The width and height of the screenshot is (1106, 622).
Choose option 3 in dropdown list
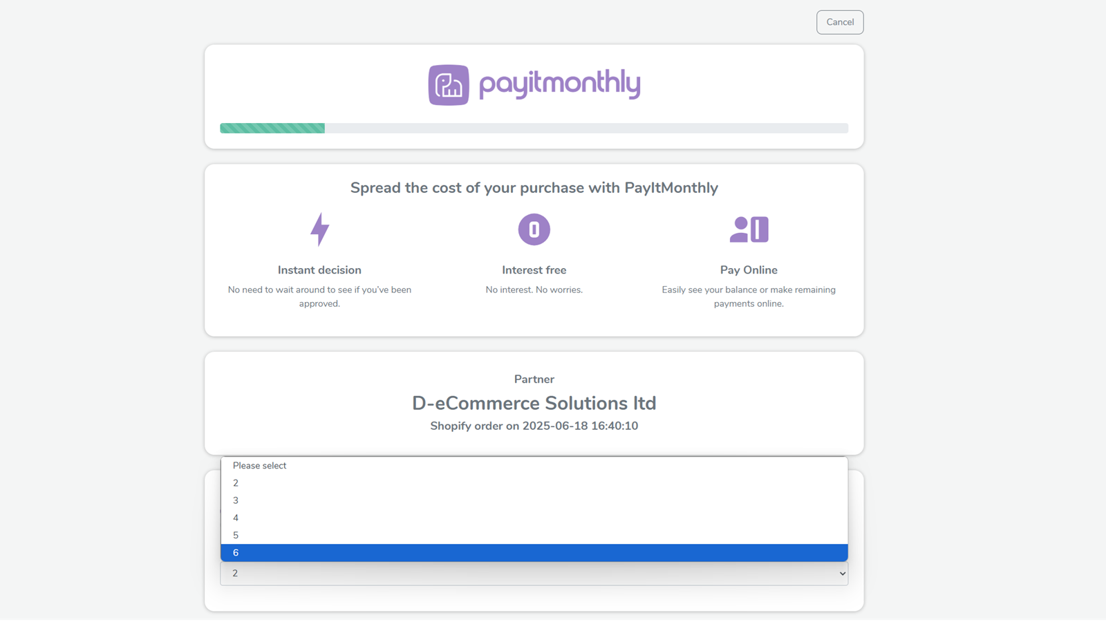tap(534, 500)
